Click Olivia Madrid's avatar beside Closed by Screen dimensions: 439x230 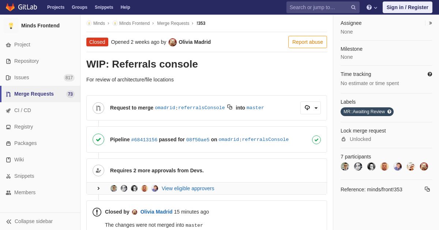pyautogui.click(x=135, y=212)
